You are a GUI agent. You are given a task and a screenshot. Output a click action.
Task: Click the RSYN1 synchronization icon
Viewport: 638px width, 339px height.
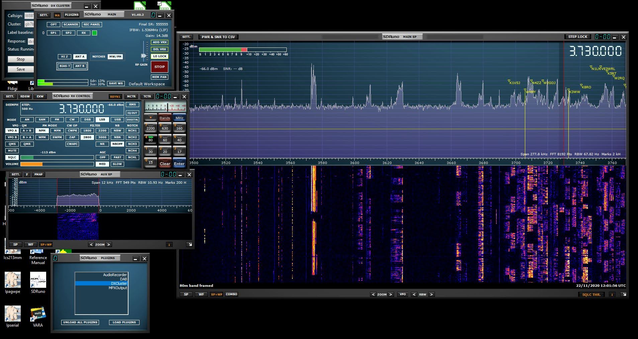tap(115, 96)
